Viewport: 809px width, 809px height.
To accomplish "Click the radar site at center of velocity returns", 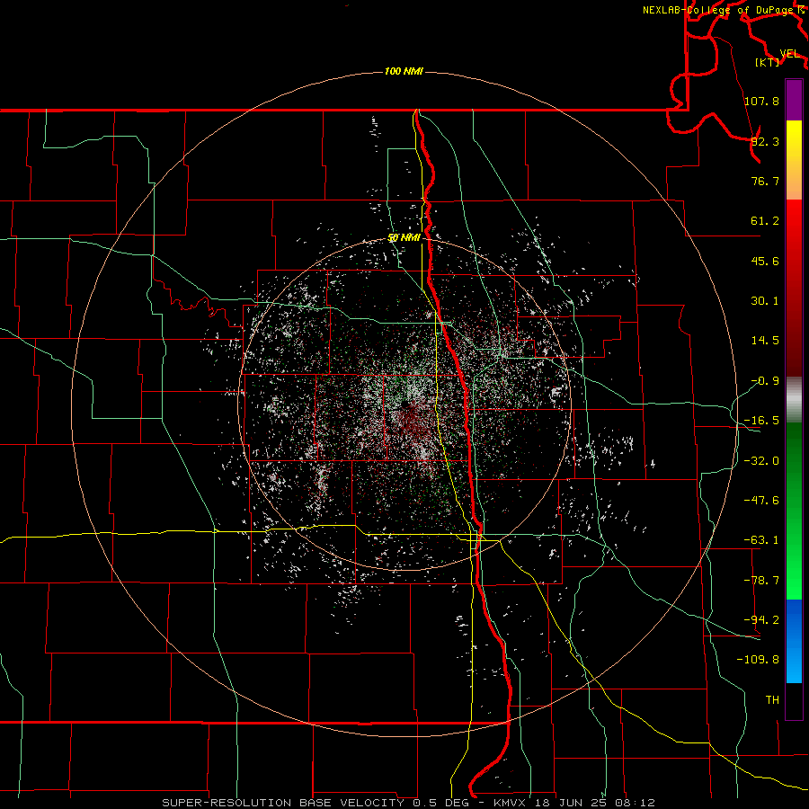I will click(405, 404).
